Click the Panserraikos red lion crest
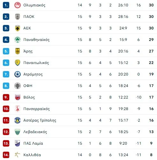This screenshot has width=157, height=160. pos(18,109)
